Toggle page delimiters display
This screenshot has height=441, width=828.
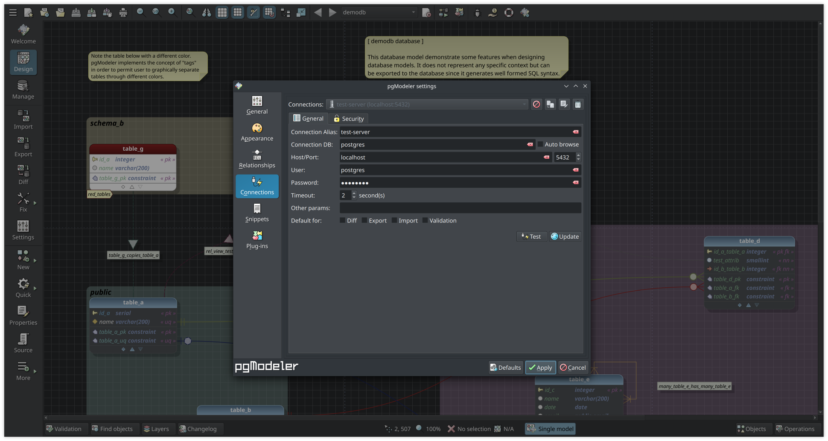point(238,12)
